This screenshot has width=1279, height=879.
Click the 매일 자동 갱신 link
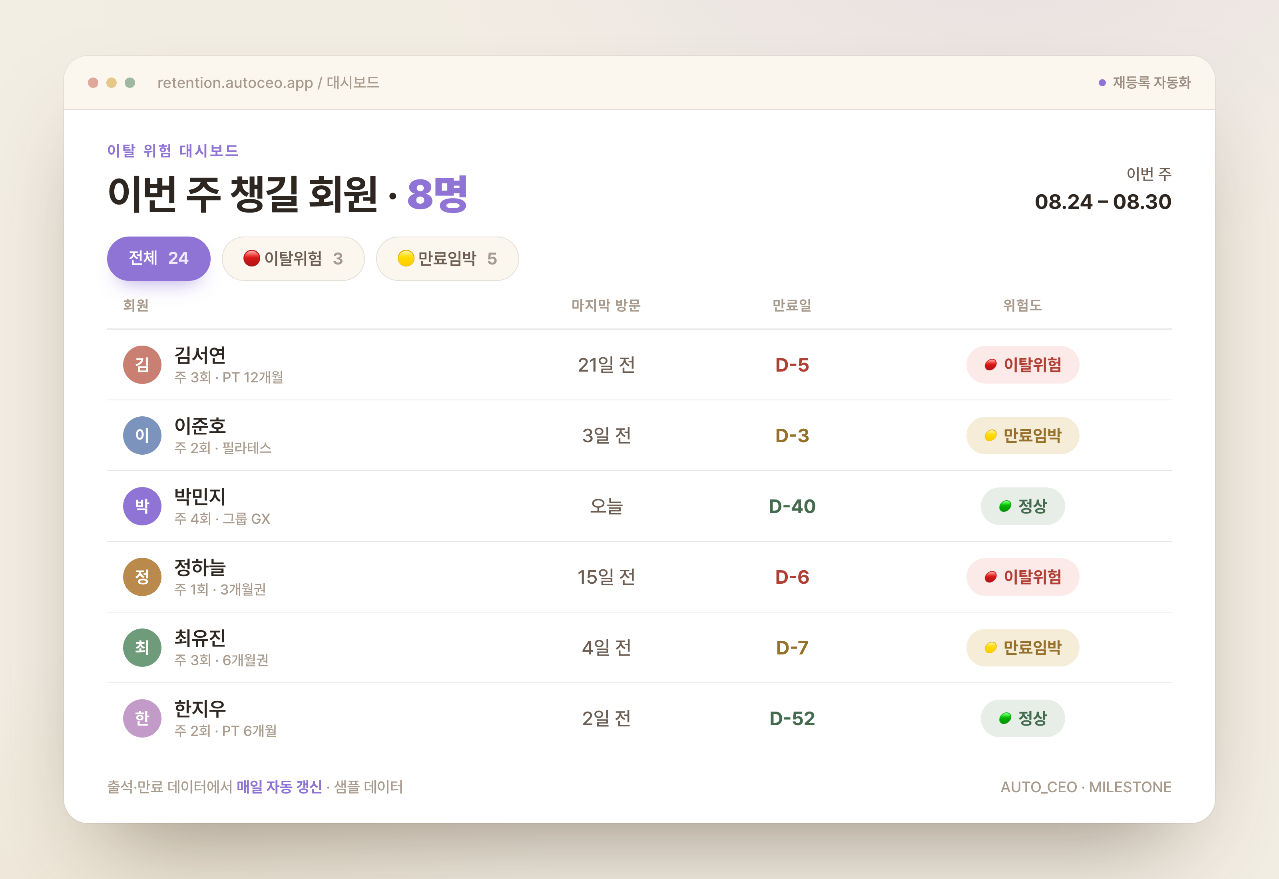(x=279, y=786)
